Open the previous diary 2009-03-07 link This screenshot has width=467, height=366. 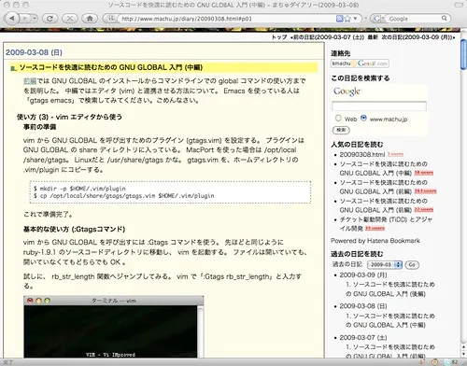click(x=327, y=37)
